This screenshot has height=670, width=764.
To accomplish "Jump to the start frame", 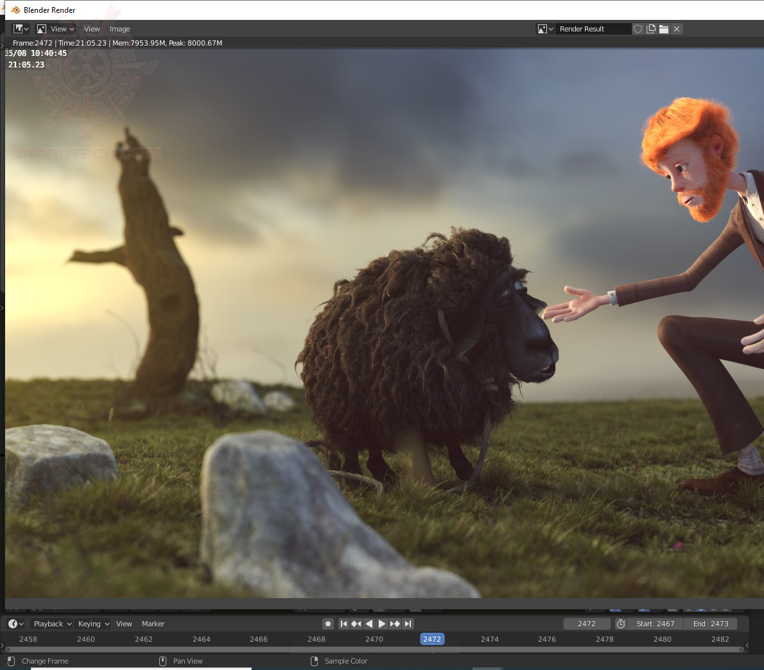I will click(x=343, y=624).
